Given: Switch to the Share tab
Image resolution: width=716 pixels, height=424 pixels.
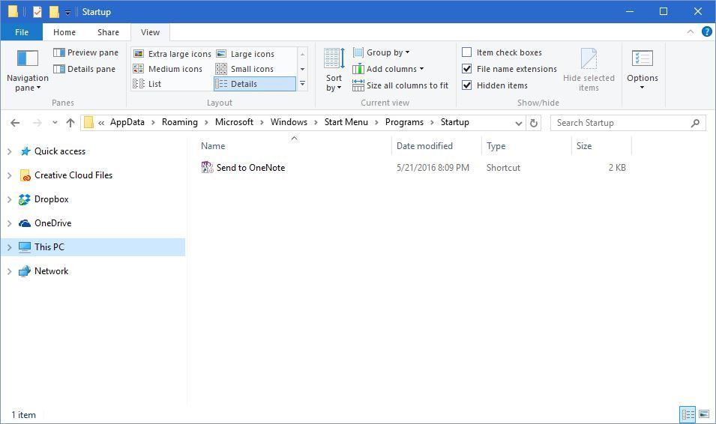Looking at the screenshot, I should pyautogui.click(x=108, y=32).
